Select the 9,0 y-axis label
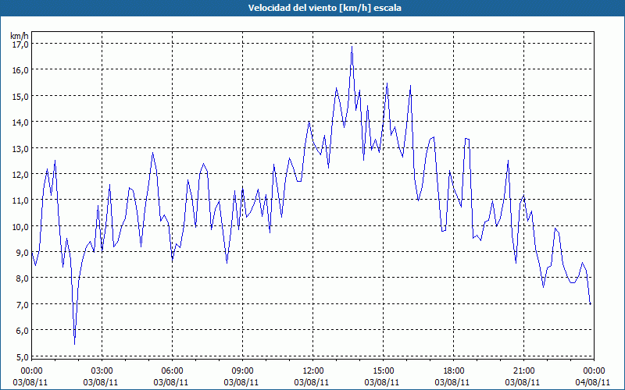Image resolution: width=625 pixels, height=390 pixels. (23, 252)
